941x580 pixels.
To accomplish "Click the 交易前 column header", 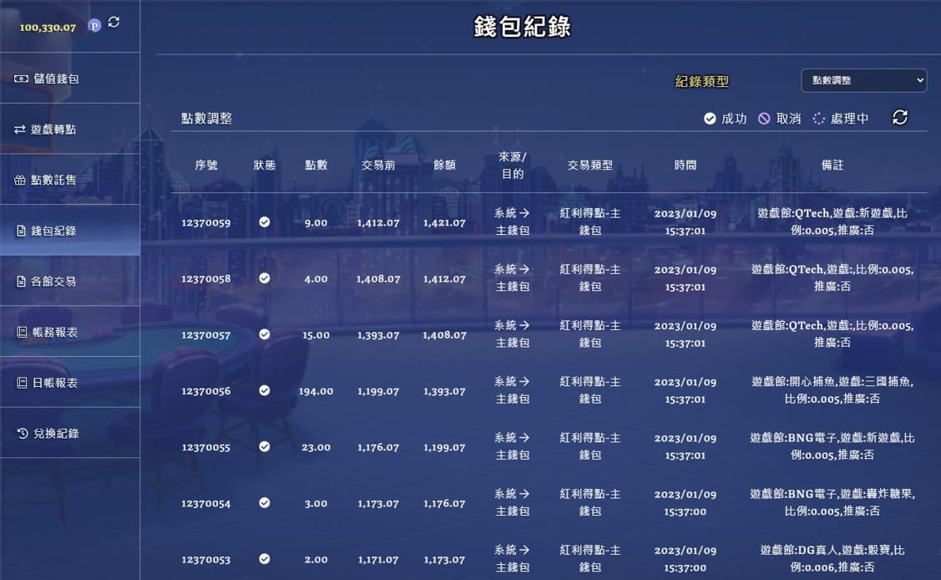I will coord(378,165).
